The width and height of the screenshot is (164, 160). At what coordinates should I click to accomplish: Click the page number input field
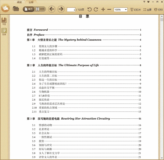coord(71,10)
